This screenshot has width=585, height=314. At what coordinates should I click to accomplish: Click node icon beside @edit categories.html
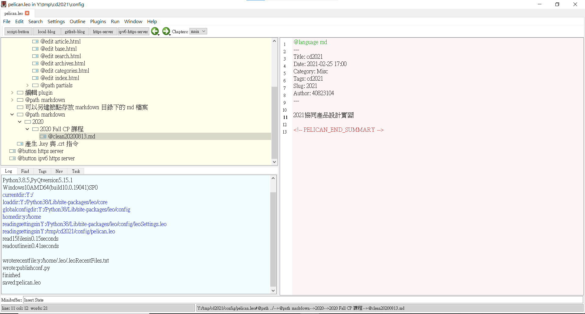(35, 71)
